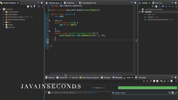The width and height of the screenshot is (178, 100).
Task: Click green JUnit progress bar
Action: coord(147,88)
